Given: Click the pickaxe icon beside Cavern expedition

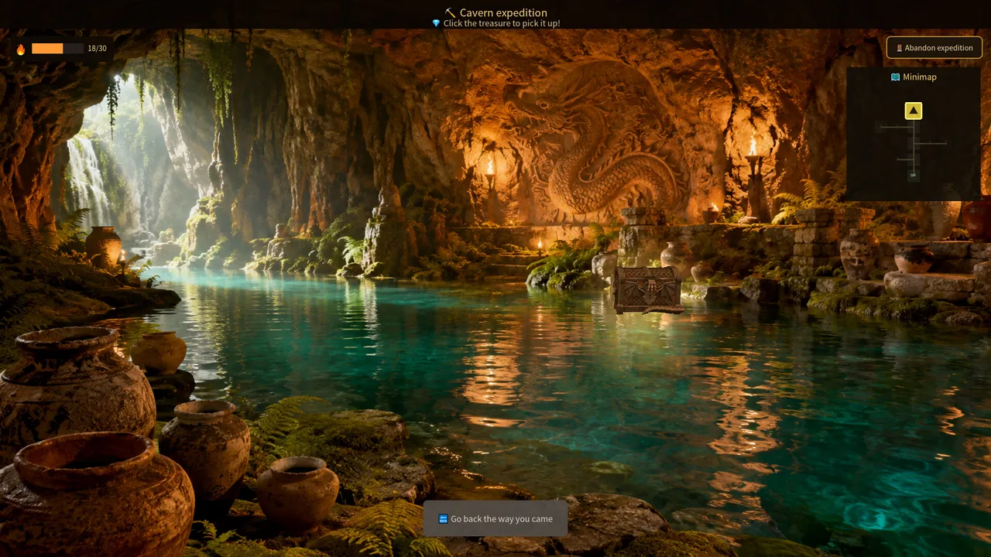Looking at the screenshot, I should (x=450, y=12).
